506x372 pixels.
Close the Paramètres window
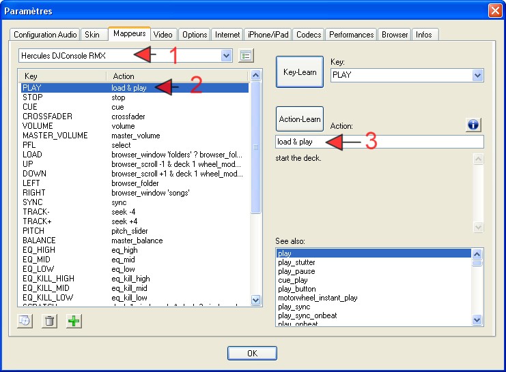click(x=495, y=10)
